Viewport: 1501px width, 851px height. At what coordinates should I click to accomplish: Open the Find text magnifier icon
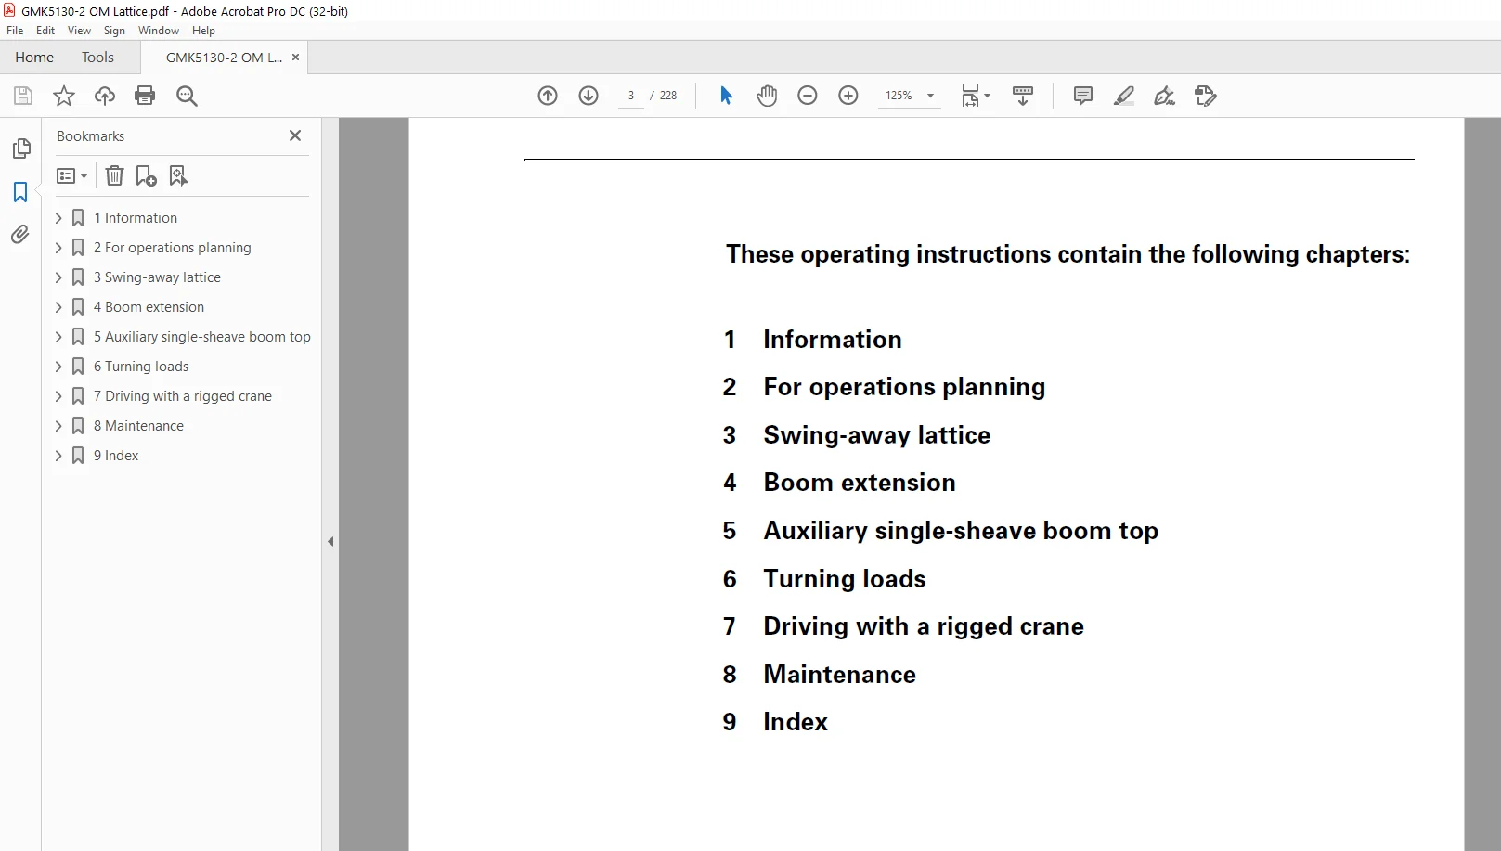click(187, 96)
